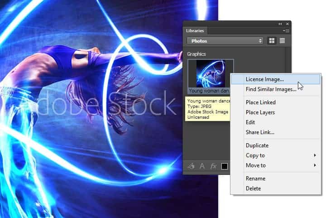The width and height of the screenshot is (335, 218).
Task: Click the Libraries panel vertical scrollbar
Action: click(x=287, y=60)
